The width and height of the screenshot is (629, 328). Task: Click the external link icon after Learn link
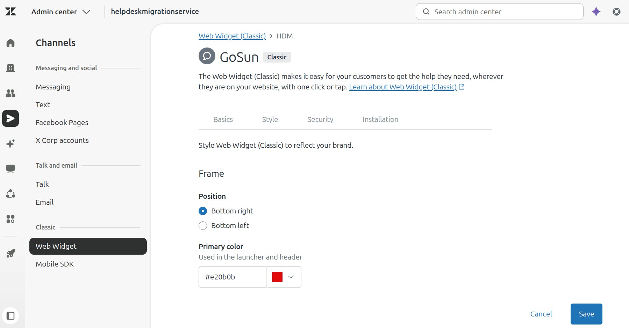(462, 87)
